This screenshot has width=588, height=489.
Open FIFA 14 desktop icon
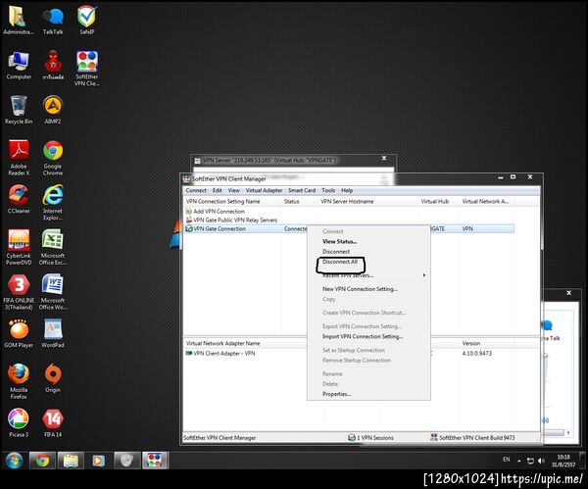[53, 422]
